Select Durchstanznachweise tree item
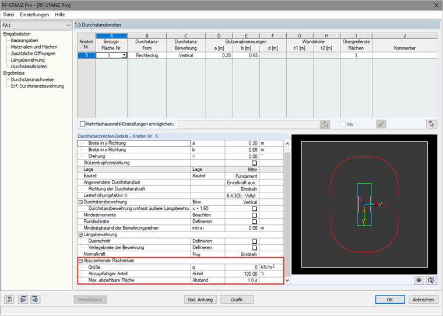The image size is (443, 316). 32,79
